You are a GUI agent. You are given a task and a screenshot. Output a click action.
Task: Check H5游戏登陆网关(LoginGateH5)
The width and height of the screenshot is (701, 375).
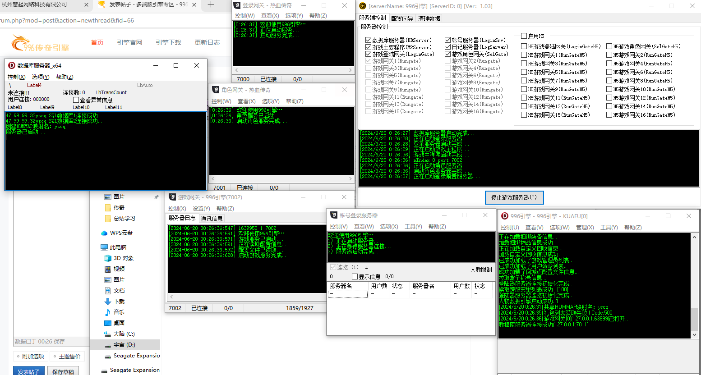[x=524, y=46]
